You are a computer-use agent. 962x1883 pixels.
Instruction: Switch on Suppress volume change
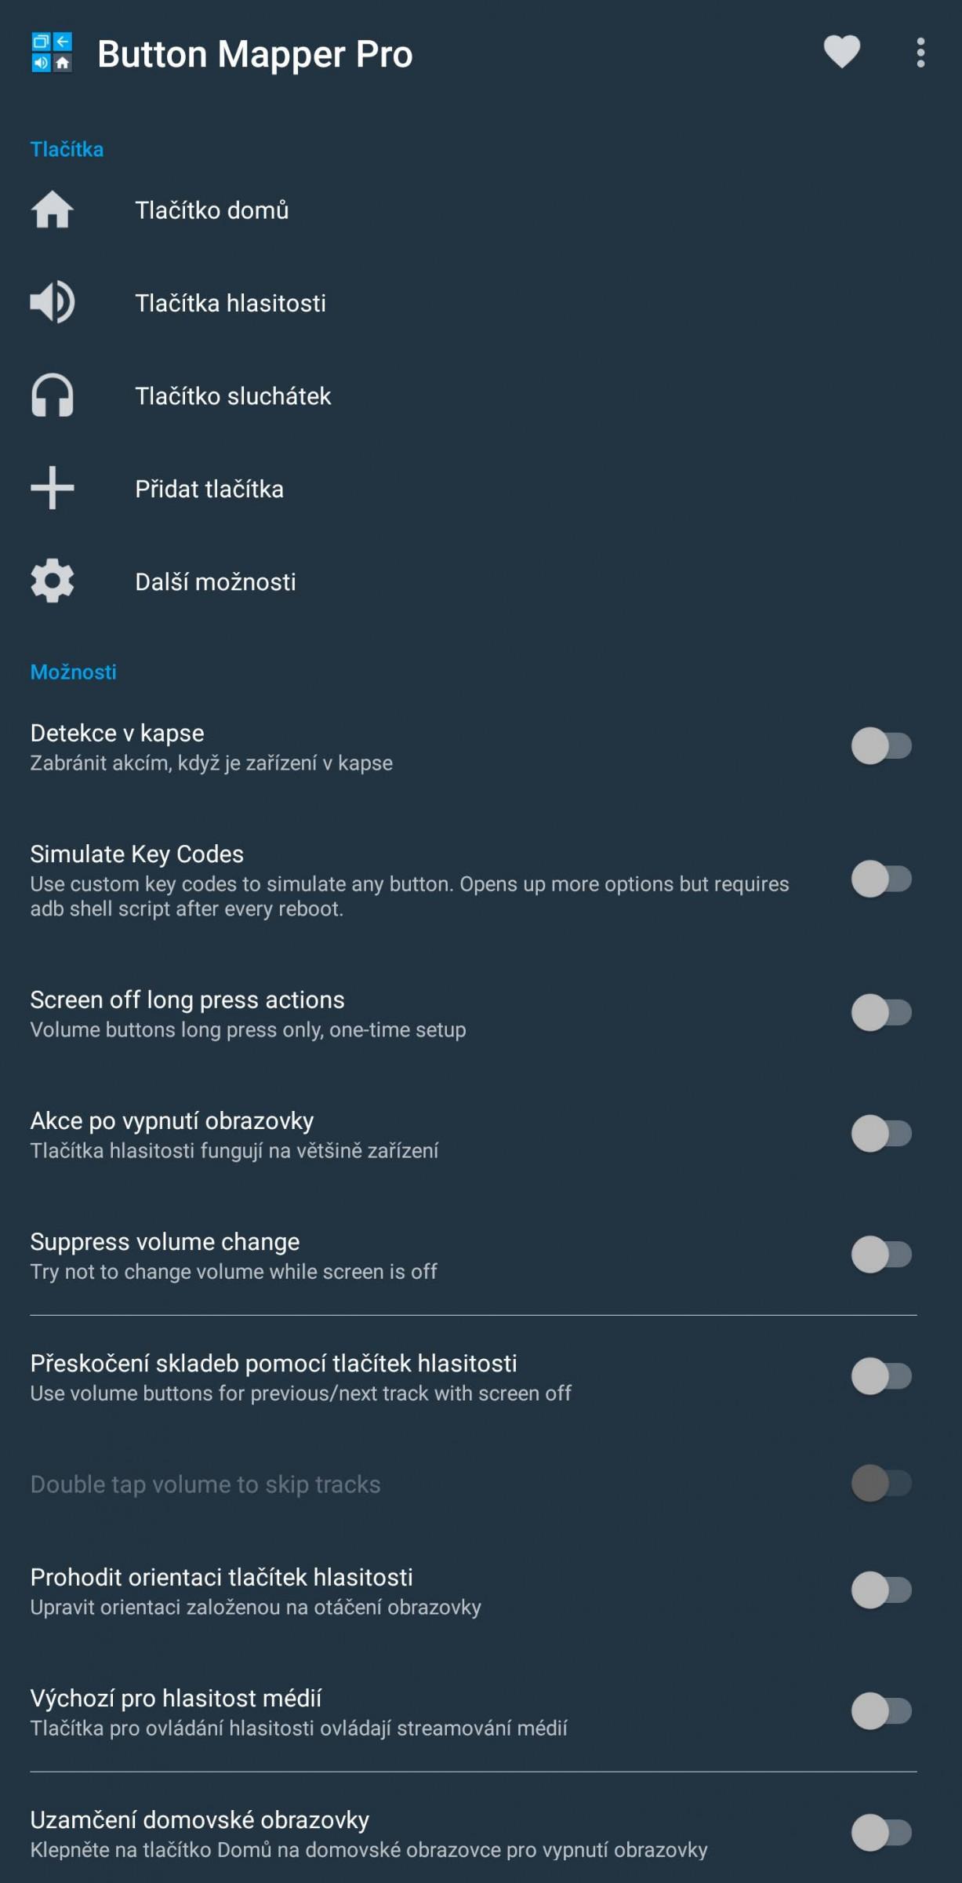click(882, 1255)
